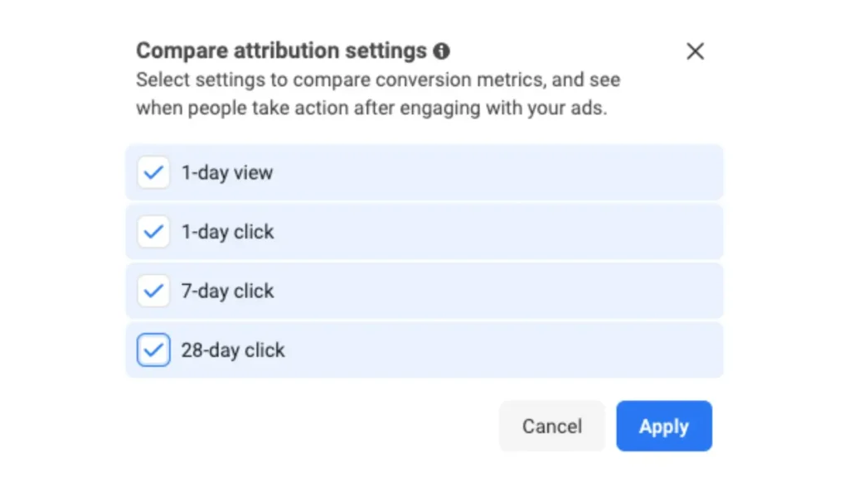Click the 28-day click label text
This screenshot has width=849, height=477.
pos(232,349)
